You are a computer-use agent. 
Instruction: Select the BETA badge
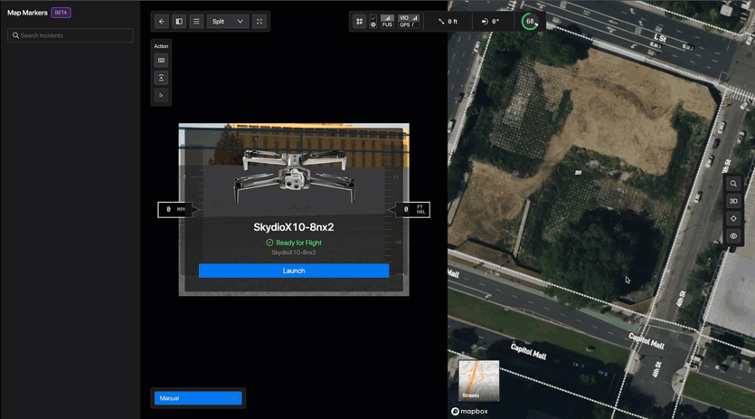61,13
